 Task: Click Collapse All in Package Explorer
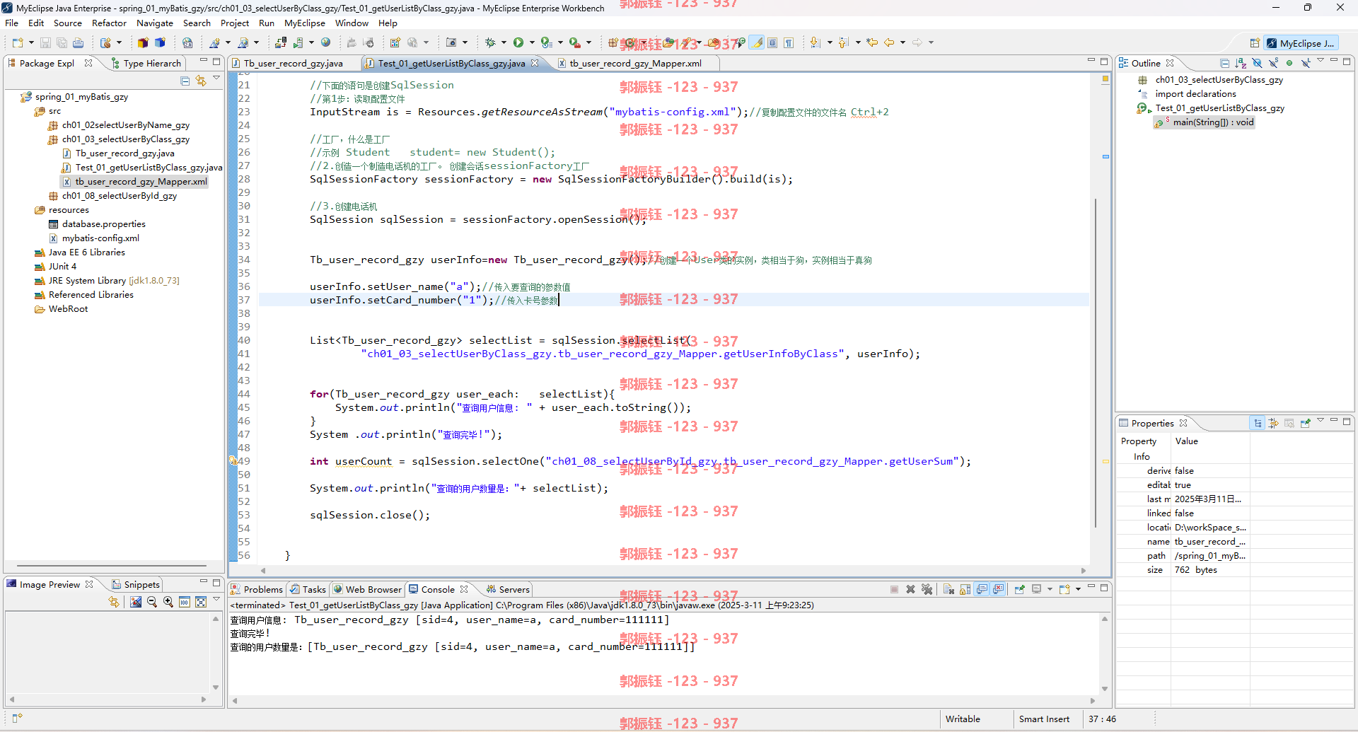pos(185,81)
